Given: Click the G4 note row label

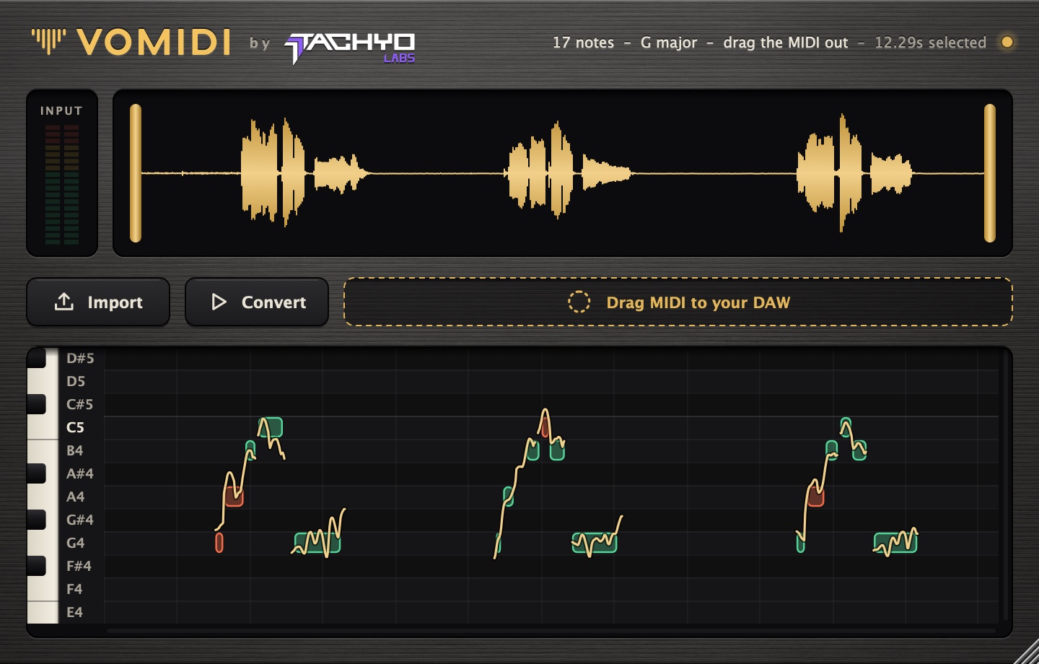Looking at the screenshot, I should [x=75, y=543].
